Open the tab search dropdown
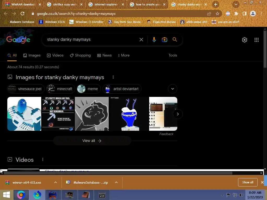 tap(236, 4)
